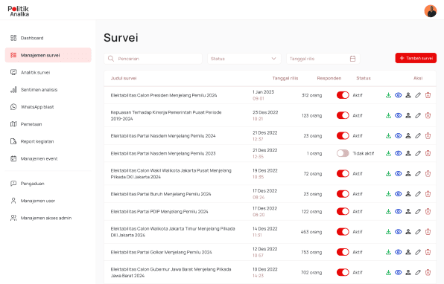The image size is (444, 284).
Task: Toggle status of Kepuasan Kinerja Pemerintah Pusat survey
Action: 343,115
